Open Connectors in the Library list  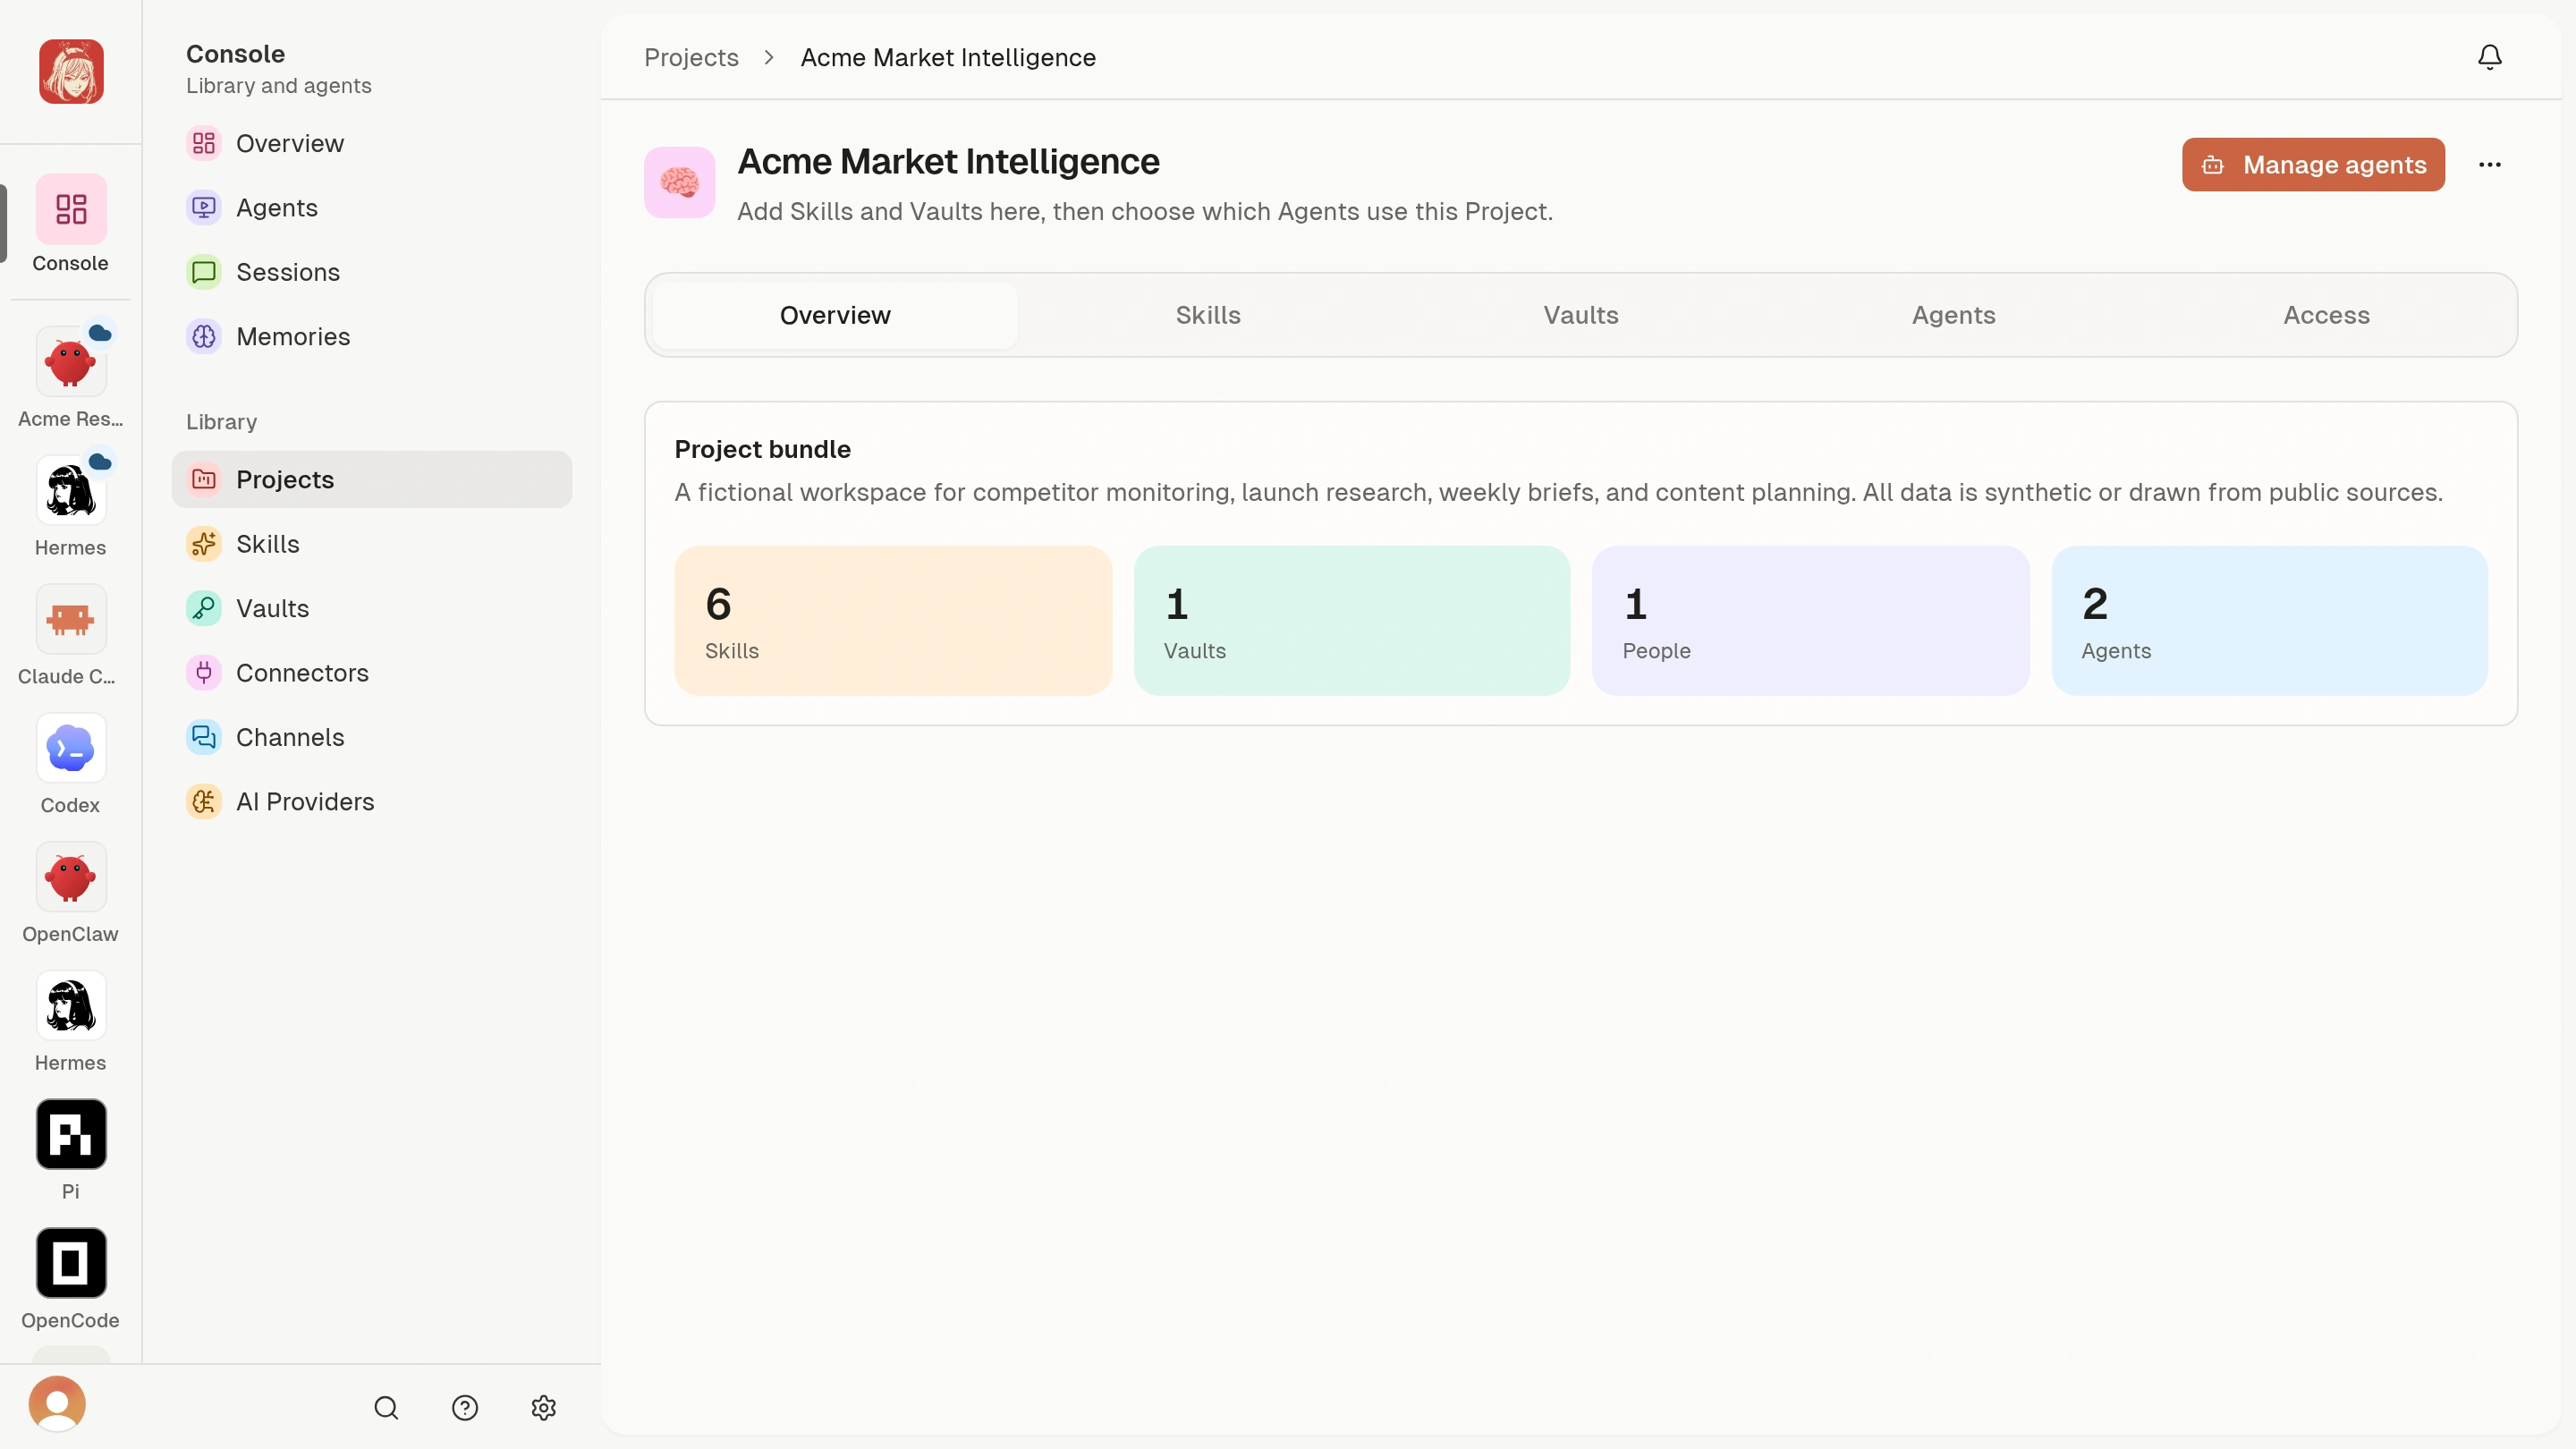(372, 673)
